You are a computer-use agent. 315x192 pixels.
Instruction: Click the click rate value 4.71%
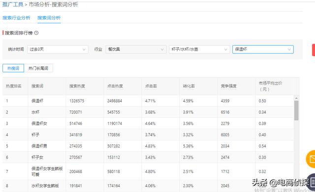click(x=150, y=101)
